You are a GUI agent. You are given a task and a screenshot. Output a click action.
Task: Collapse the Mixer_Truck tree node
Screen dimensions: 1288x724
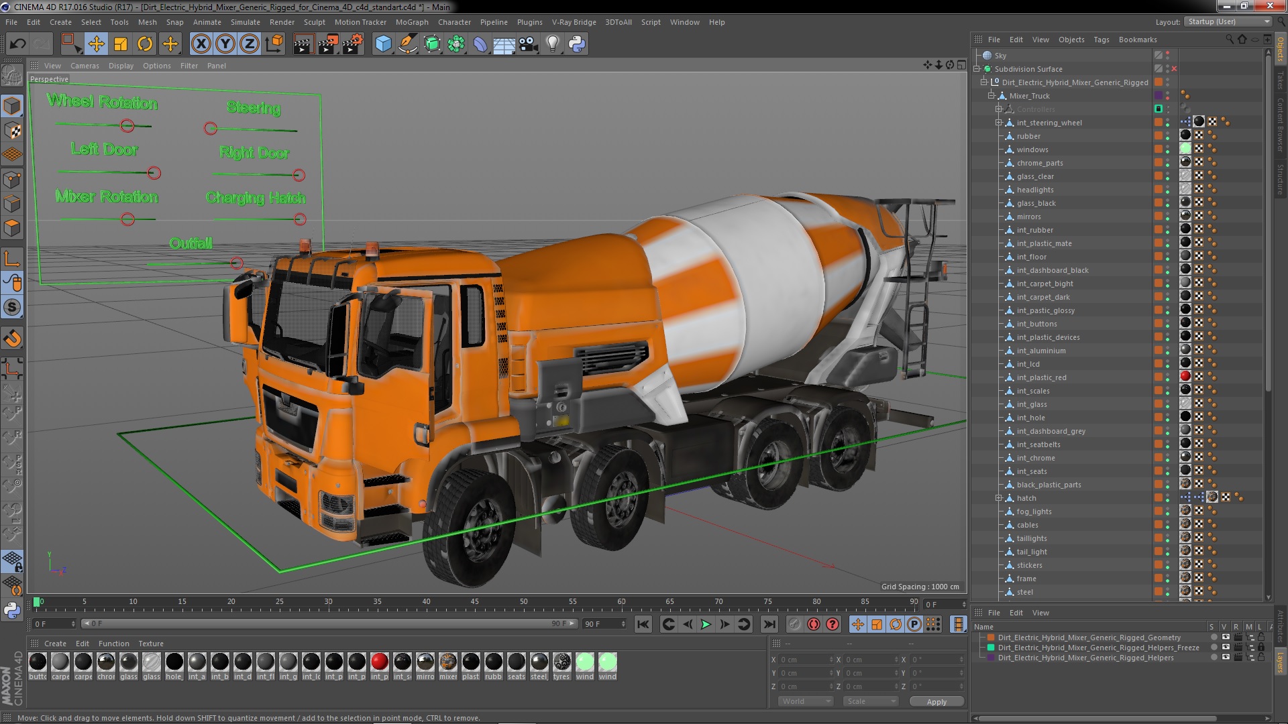coord(991,96)
